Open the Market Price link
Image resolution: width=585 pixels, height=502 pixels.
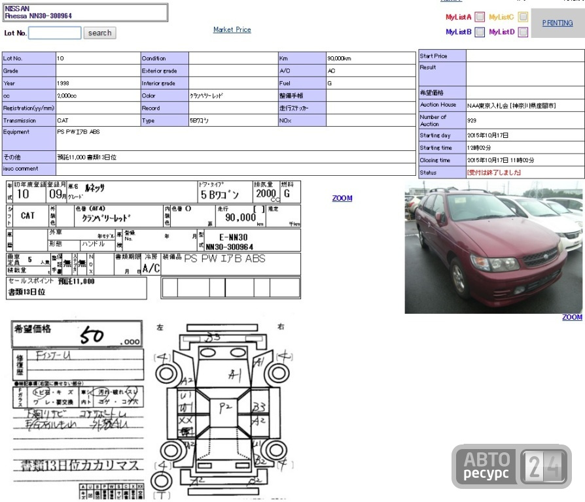[x=232, y=29]
